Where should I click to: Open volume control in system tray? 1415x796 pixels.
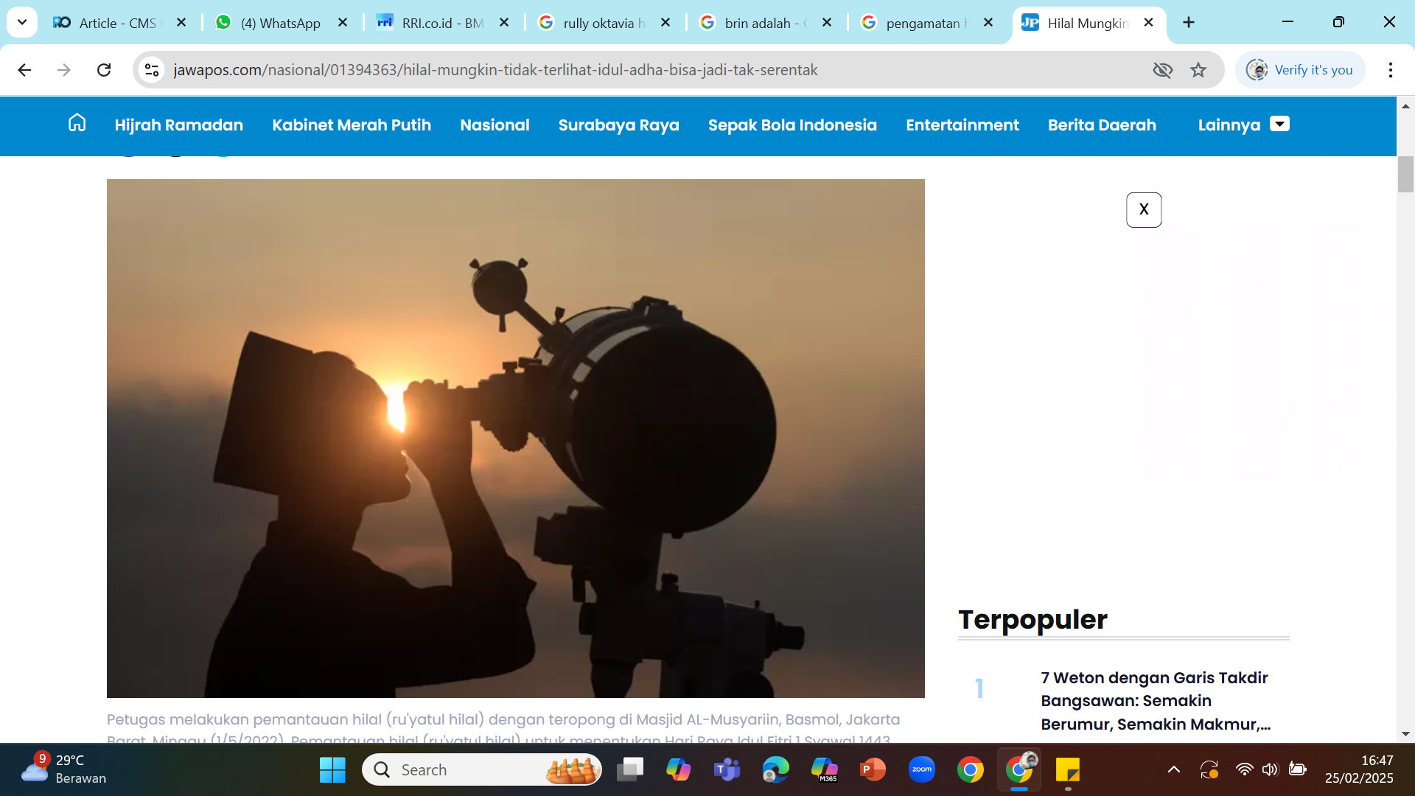[x=1269, y=769]
